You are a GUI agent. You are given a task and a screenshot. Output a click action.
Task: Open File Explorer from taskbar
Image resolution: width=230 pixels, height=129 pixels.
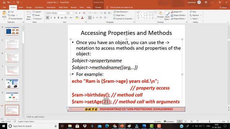pyautogui.click(x=70, y=126)
